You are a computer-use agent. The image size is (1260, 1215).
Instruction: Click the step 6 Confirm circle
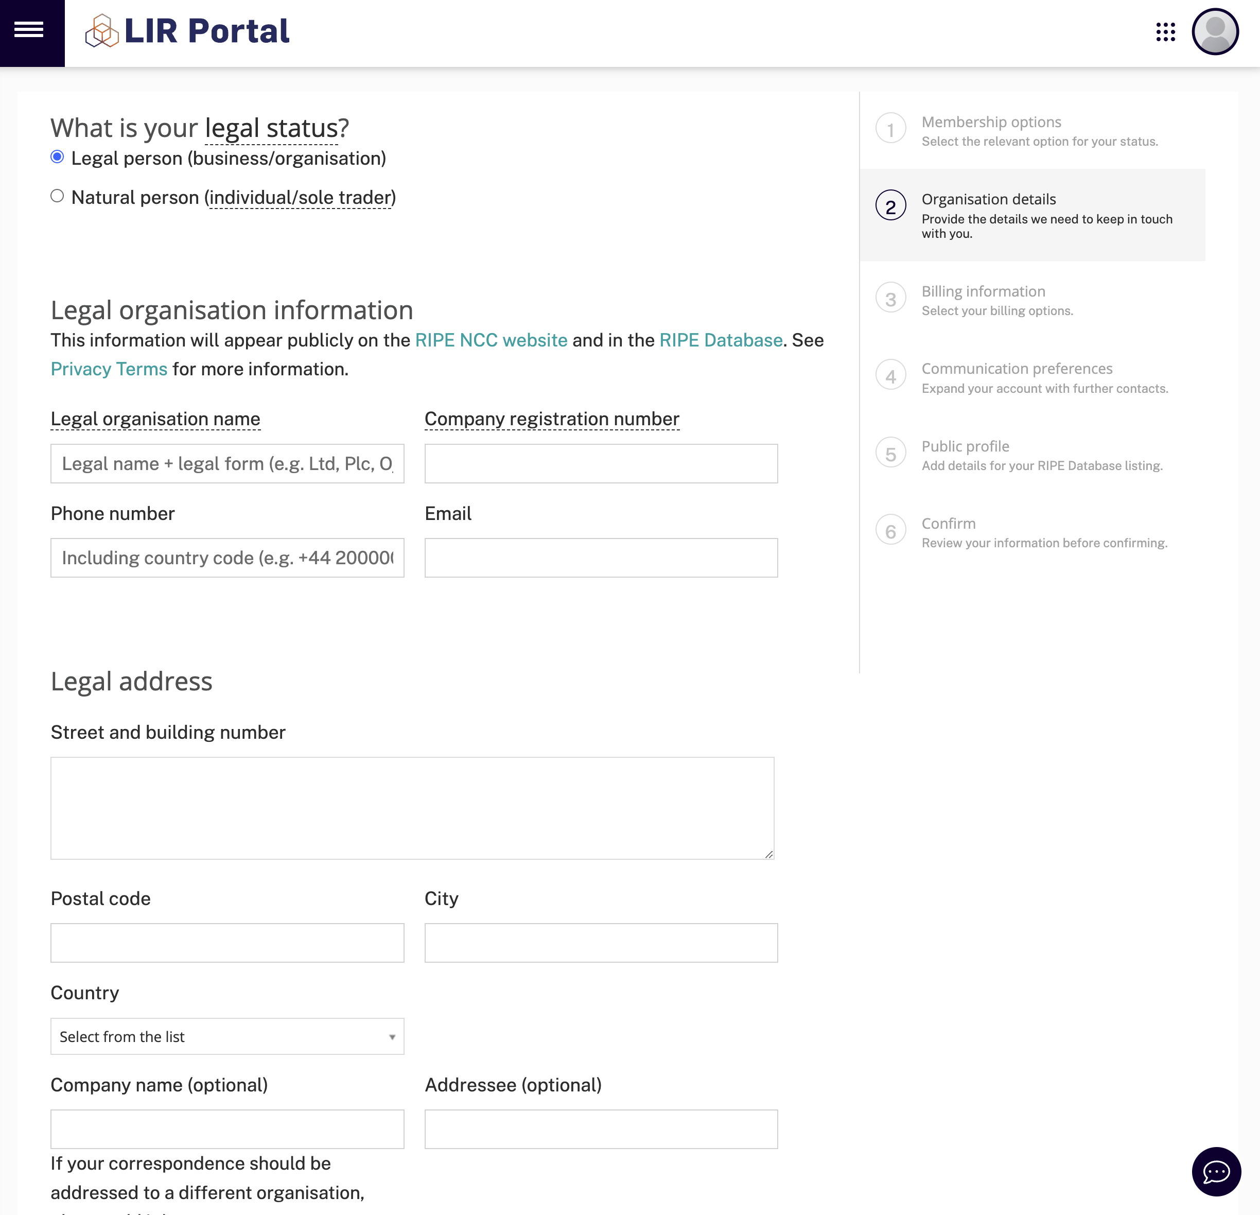coord(890,530)
